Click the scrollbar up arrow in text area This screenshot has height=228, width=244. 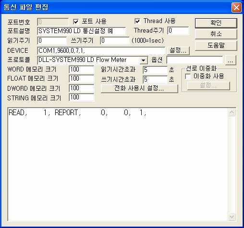[x=232, y=112]
